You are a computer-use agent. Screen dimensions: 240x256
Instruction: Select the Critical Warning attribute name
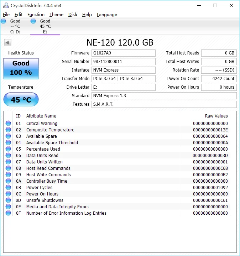click(42, 124)
